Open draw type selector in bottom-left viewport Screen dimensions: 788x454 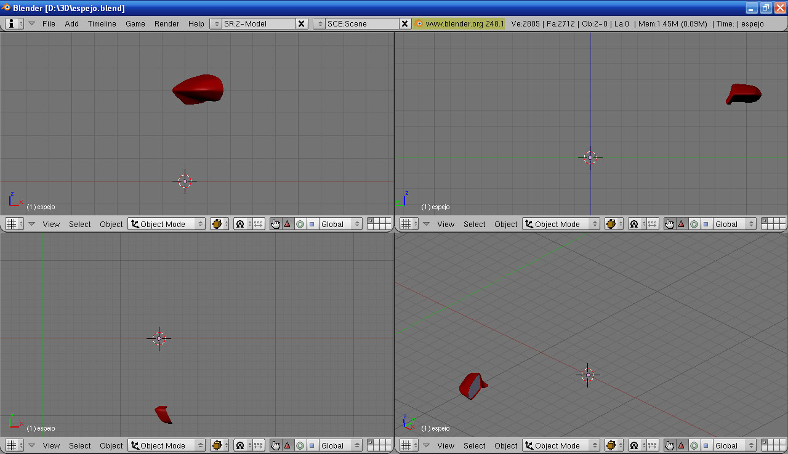point(220,445)
